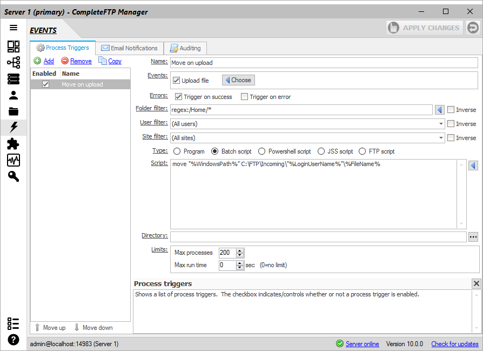This screenshot has width=483, height=351.
Task: Increase Max run time with up arrow
Action: pos(240,263)
